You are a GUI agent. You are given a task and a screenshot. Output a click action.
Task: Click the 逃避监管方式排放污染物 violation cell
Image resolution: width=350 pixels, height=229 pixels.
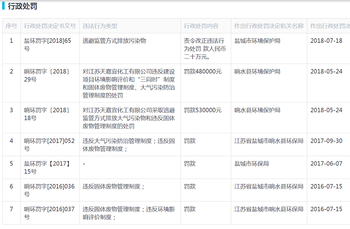point(114,41)
